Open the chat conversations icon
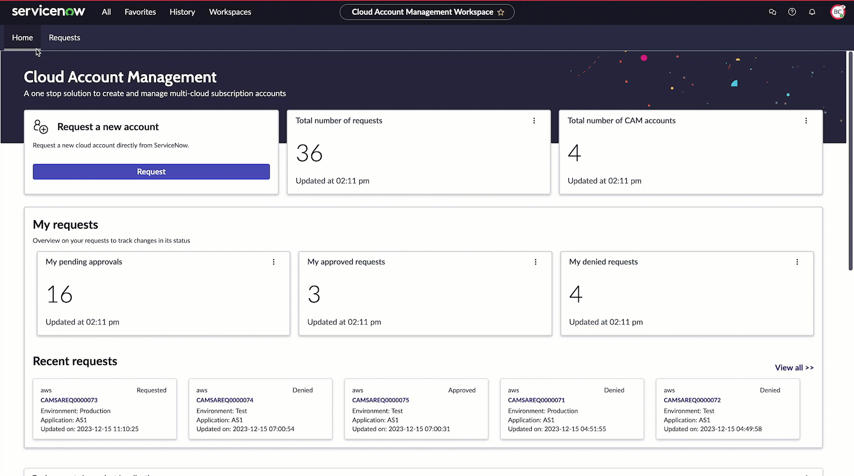This screenshot has width=854, height=476. click(772, 12)
